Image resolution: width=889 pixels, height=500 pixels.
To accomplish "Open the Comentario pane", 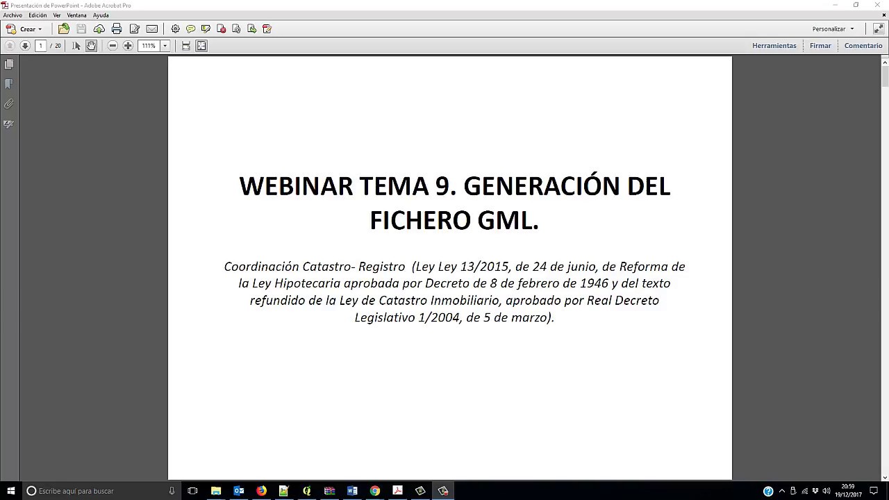I will click(x=863, y=45).
